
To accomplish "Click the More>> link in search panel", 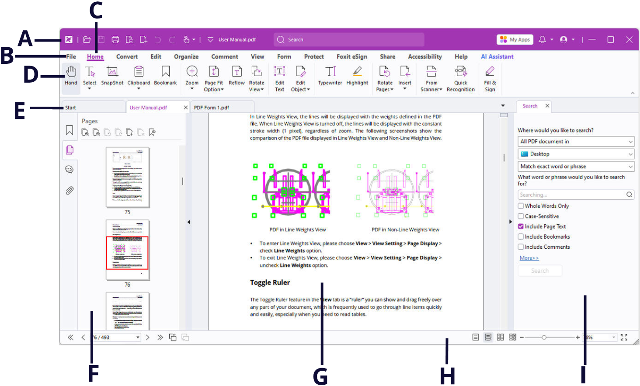I will click(529, 258).
